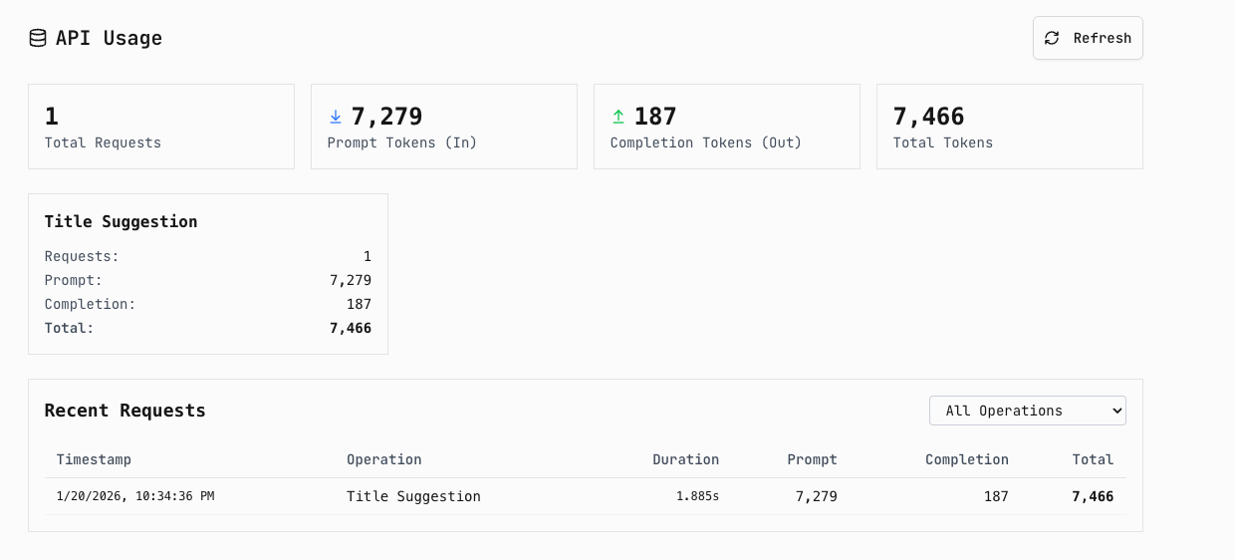The width and height of the screenshot is (1235, 560).
Task: Click the Recent Requests heading
Action: [125, 411]
